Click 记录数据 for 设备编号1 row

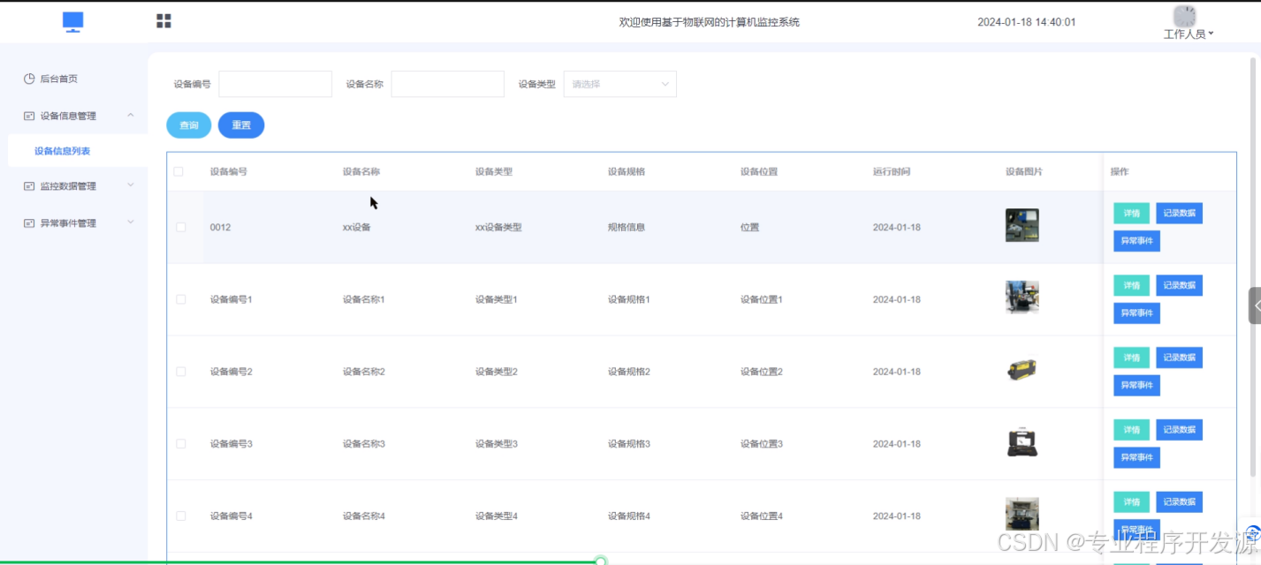tap(1179, 285)
